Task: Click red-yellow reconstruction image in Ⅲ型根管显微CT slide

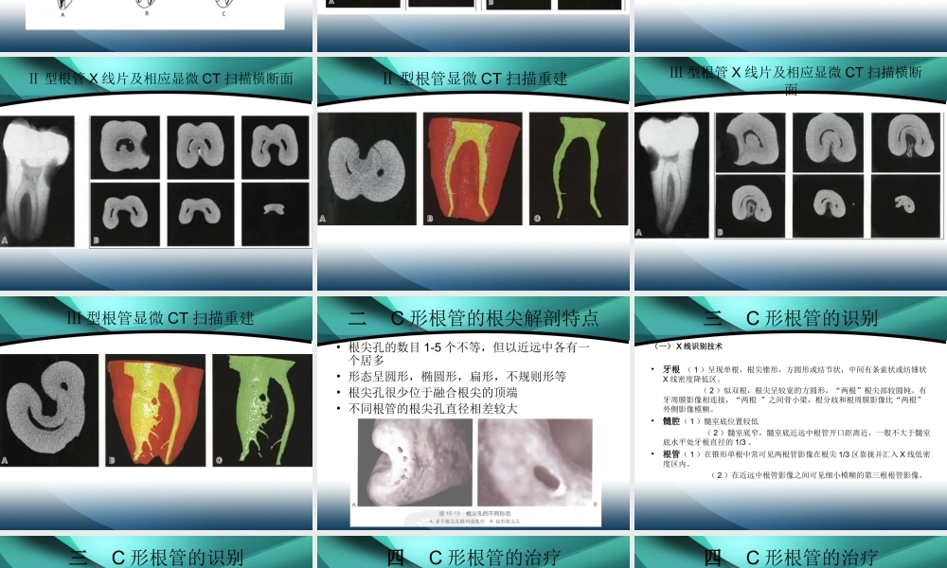Action: click(x=155, y=411)
